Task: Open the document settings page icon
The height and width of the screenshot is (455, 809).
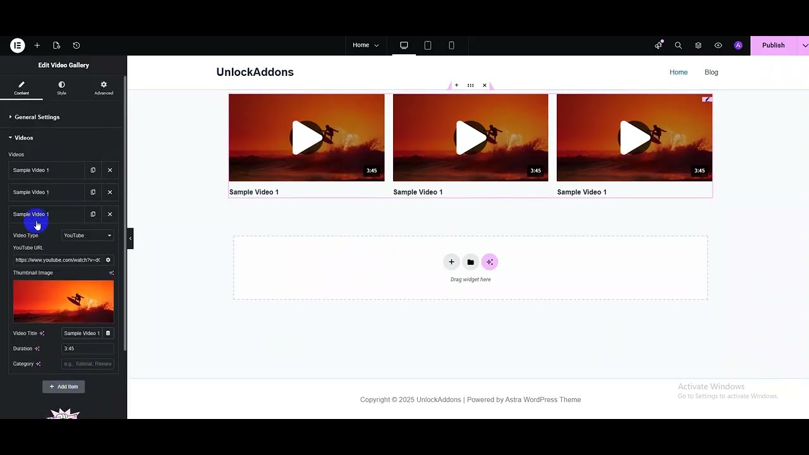Action: click(x=56, y=45)
